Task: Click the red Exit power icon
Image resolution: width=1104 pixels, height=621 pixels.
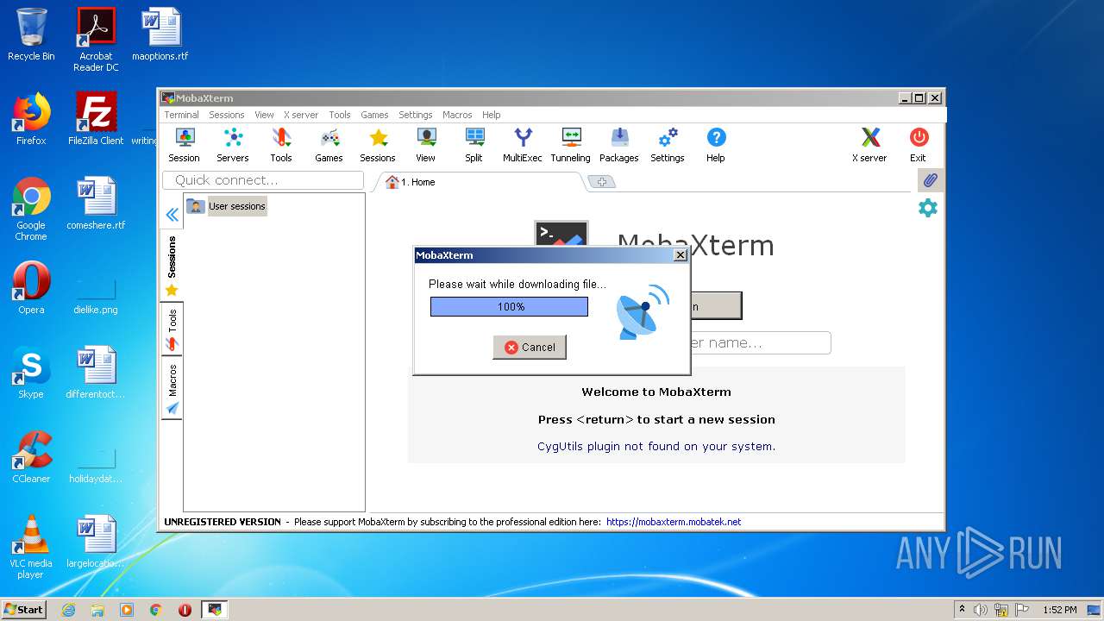Action: 919,145
